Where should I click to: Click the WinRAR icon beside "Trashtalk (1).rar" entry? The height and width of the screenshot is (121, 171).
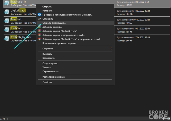tap(39, 31)
